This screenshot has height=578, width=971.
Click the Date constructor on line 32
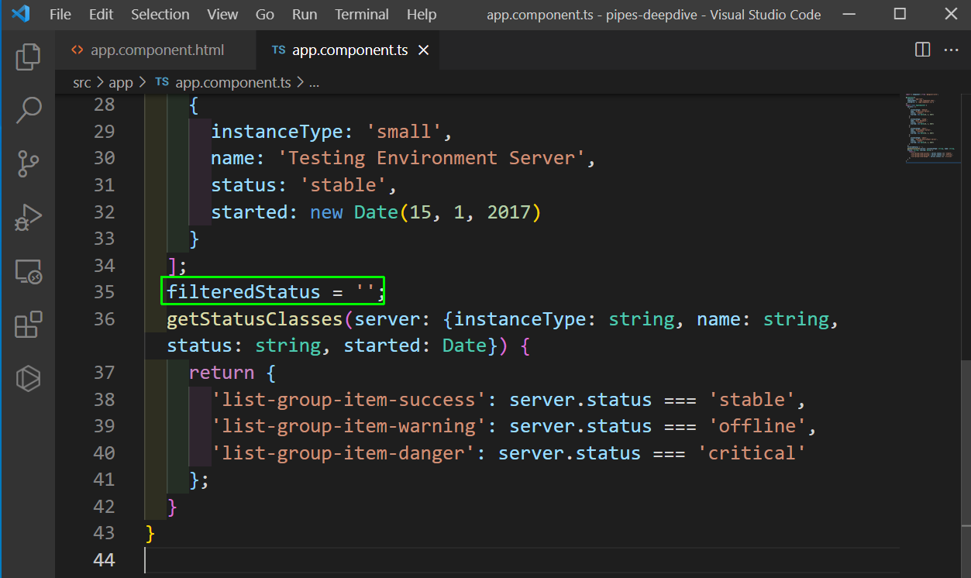pos(376,212)
